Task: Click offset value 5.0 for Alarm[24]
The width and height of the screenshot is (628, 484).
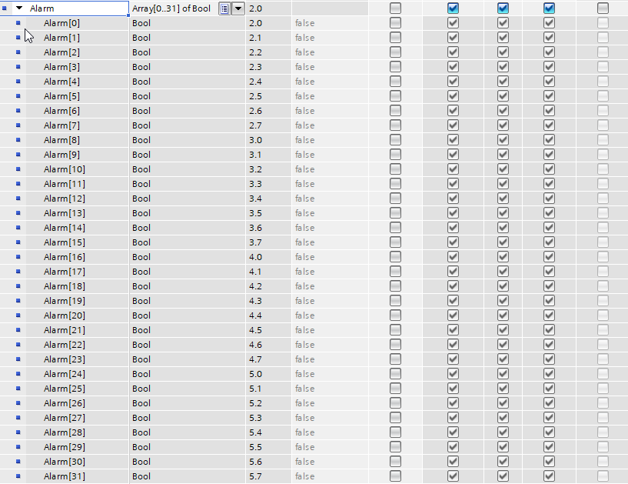Action: point(255,374)
